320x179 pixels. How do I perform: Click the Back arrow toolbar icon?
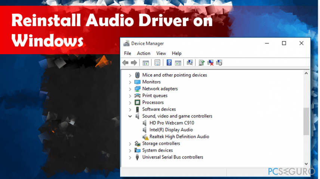click(125, 63)
